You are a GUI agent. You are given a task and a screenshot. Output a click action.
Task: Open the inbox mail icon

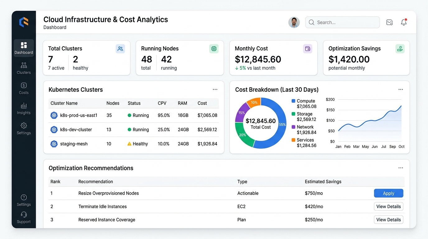pos(389,22)
